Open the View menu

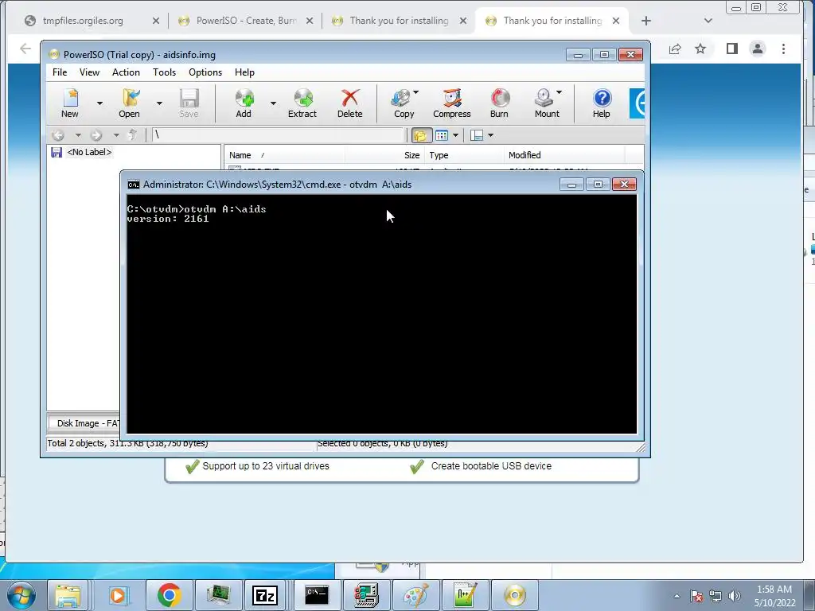[x=89, y=72]
